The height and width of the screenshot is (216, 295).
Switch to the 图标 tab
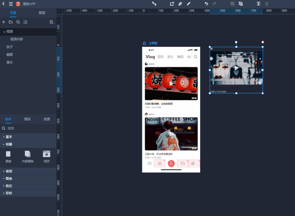click(28, 119)
